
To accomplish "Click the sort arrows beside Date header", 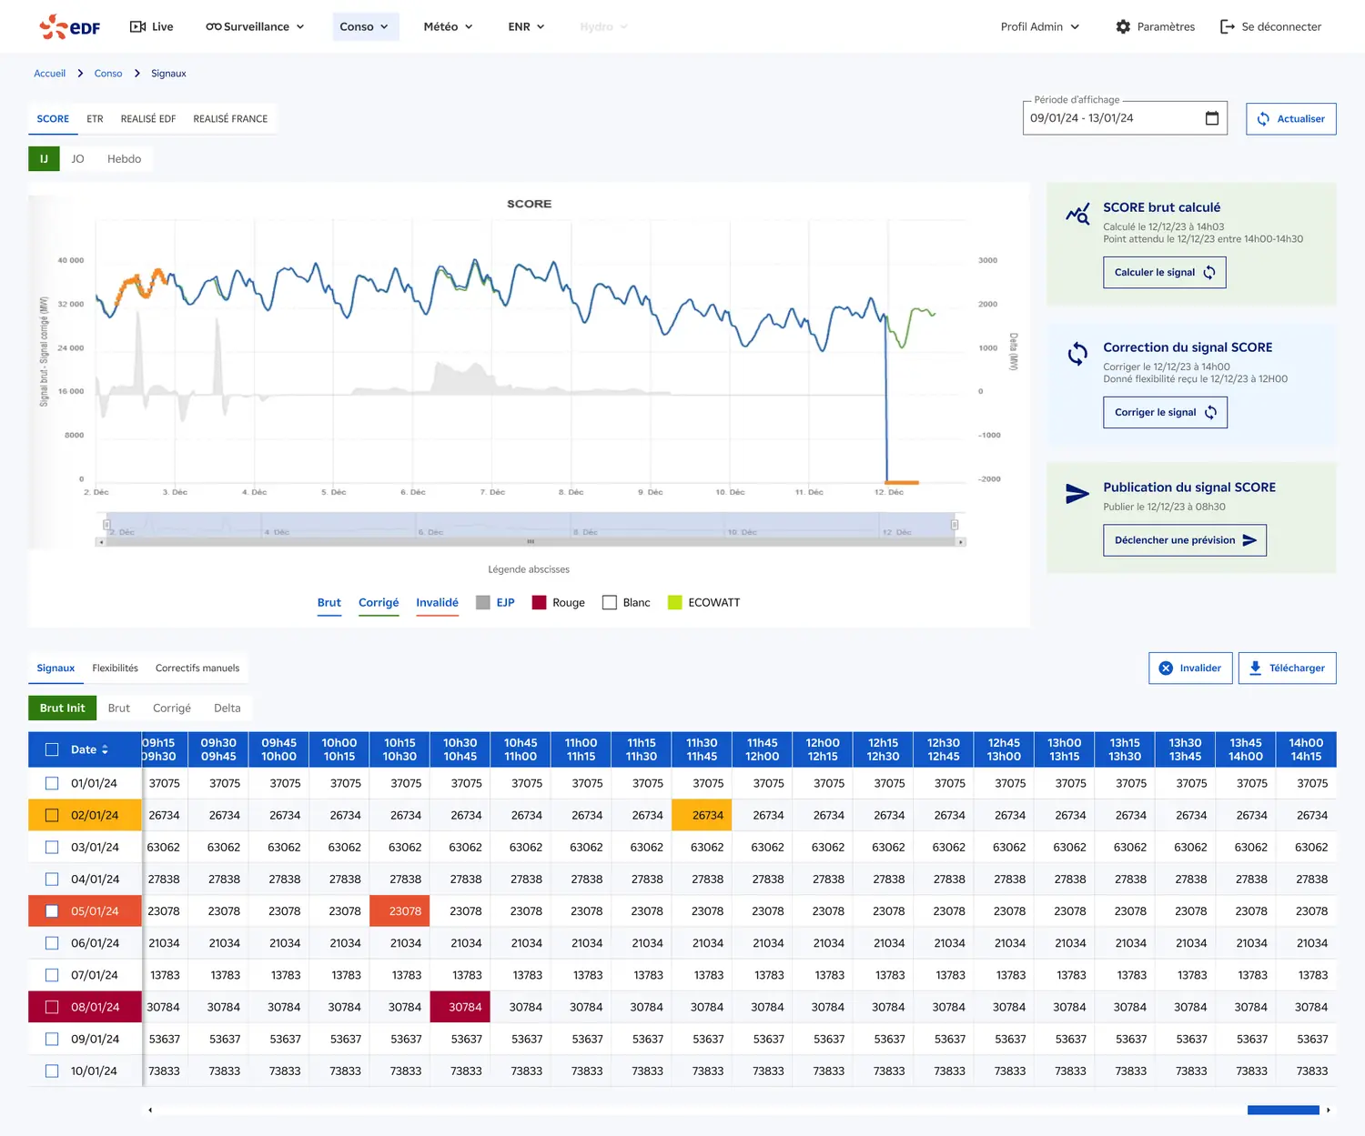I will (x=105, y=749).
